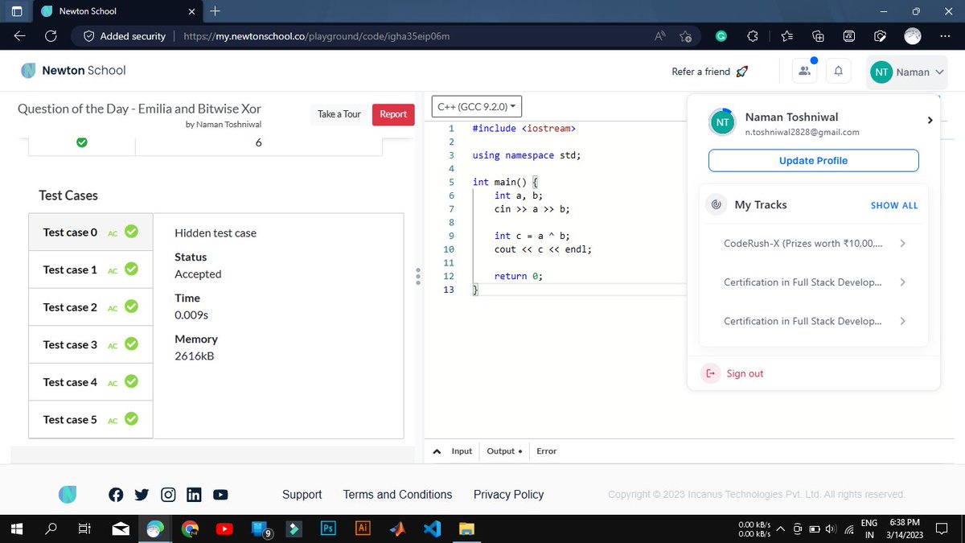965x543 pixels.
Task: Open the Facebook footer icon
Action: (116, 495)
